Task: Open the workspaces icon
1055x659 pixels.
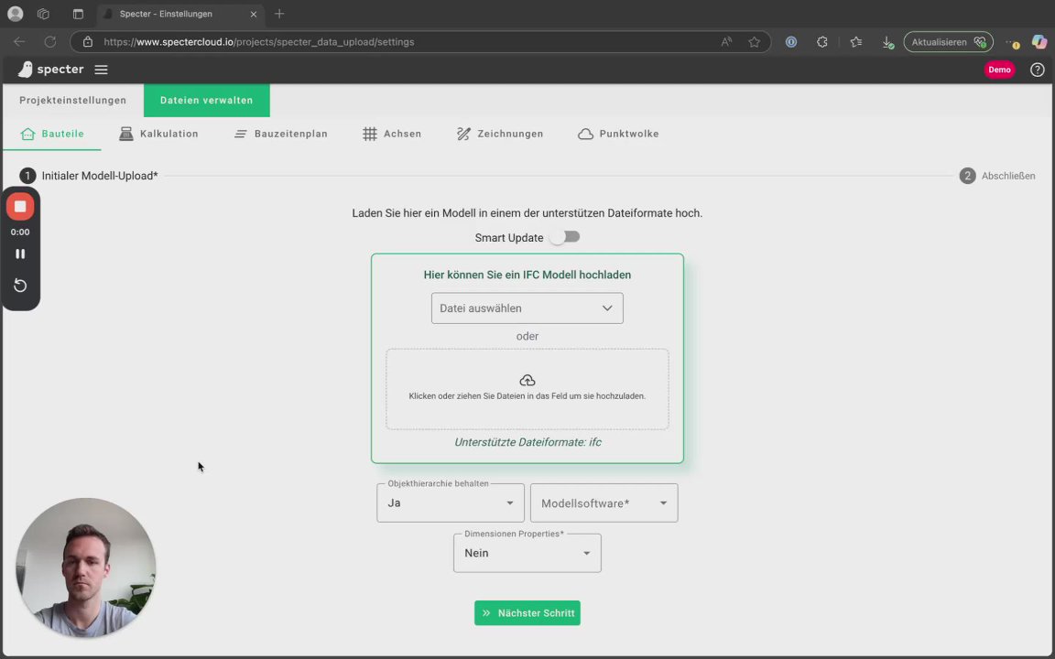Action: pos(44,14)
